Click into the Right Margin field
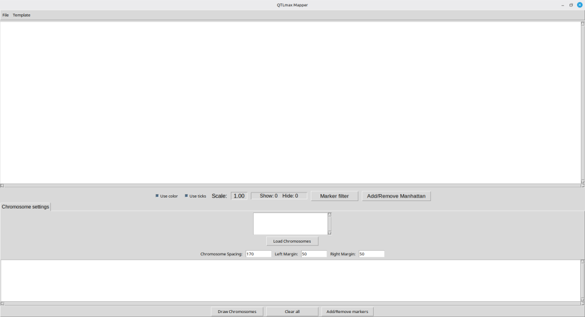This screenshot has height=317, width=585. [371, 254]
